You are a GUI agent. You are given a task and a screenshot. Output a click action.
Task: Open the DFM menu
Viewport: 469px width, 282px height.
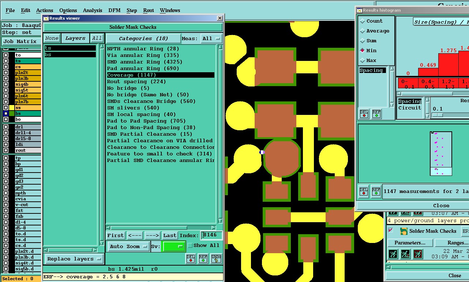(x=115, y=10)
